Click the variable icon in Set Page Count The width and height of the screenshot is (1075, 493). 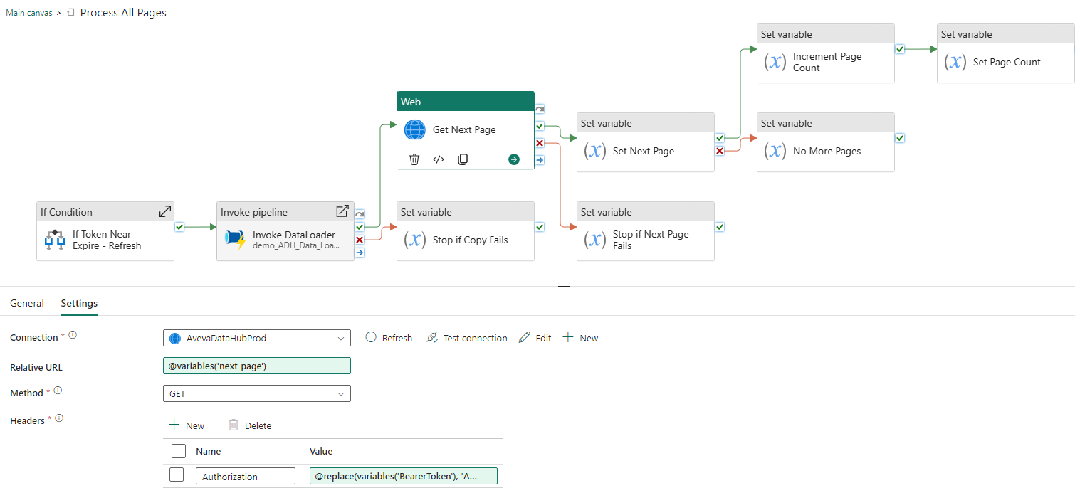click(x=955, y=62)
